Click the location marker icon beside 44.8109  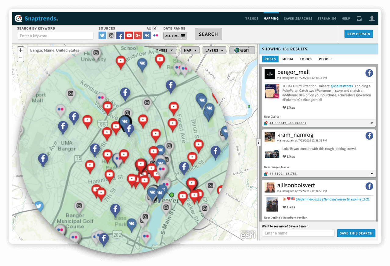266,174
